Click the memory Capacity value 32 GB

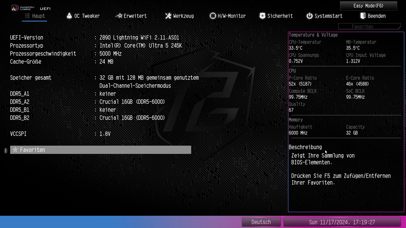coord(352,133)
